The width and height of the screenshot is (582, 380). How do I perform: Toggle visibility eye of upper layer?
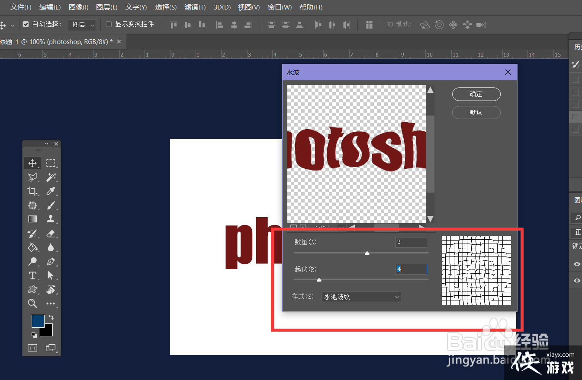[577, 264]
